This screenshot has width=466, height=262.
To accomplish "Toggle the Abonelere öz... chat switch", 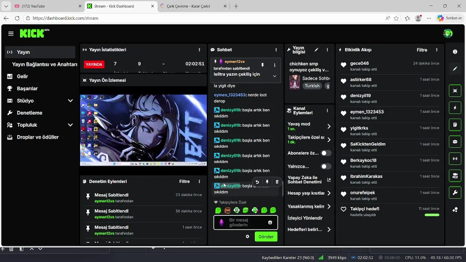I will pos(326,153).
